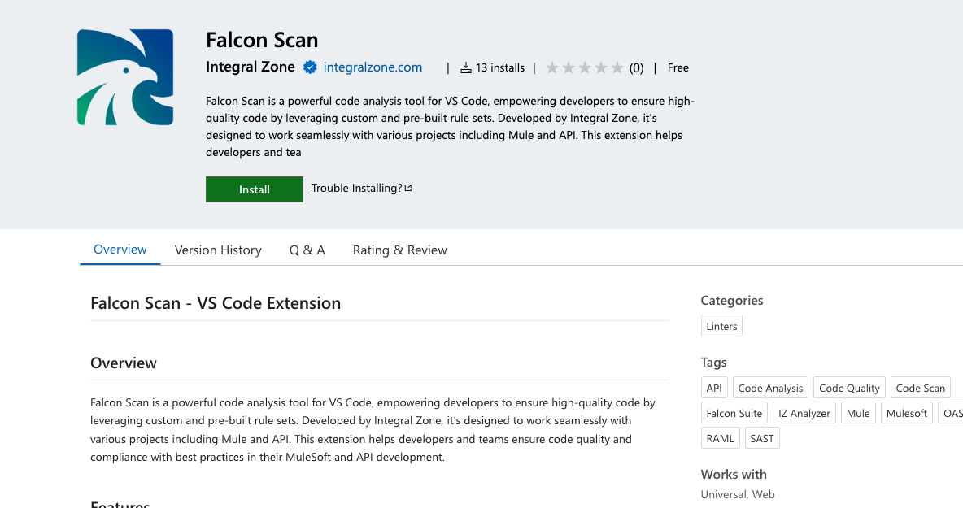The width and height of the screenshot is (963, 508).
Task: Select the Overview tab
Action: 120,250
